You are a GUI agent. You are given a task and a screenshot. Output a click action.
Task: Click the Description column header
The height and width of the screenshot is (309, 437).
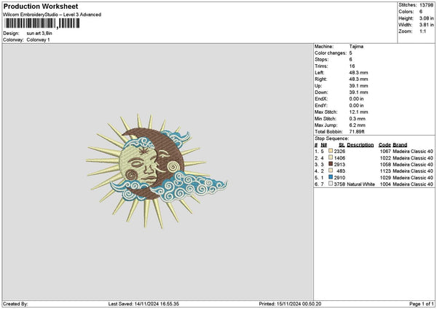360,144
